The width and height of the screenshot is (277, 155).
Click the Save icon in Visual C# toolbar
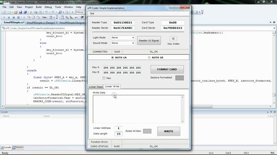tap(20, 12)
